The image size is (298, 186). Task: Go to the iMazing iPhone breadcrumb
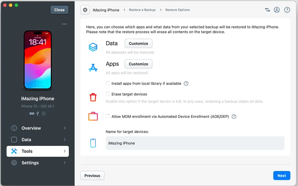(x=106, y=10)
